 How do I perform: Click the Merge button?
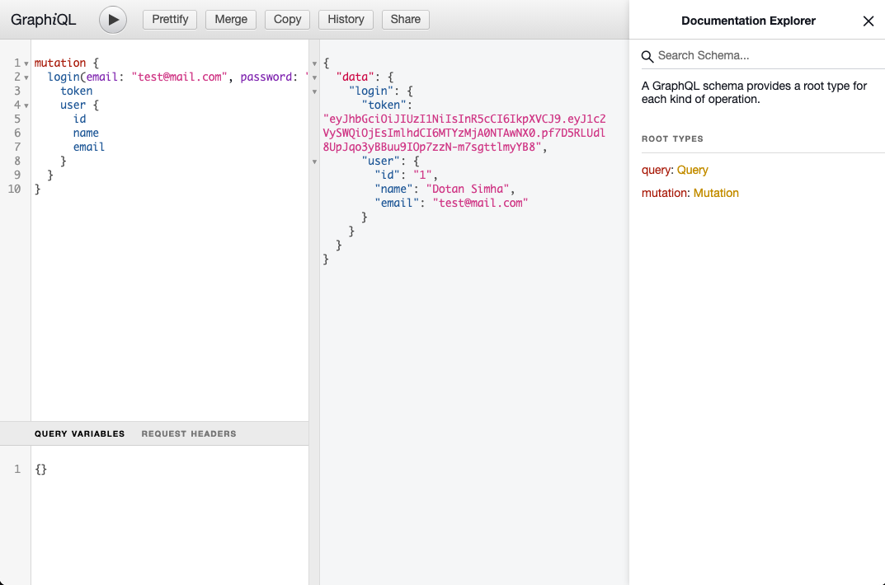pyautogui.click(x=231, y=20)
